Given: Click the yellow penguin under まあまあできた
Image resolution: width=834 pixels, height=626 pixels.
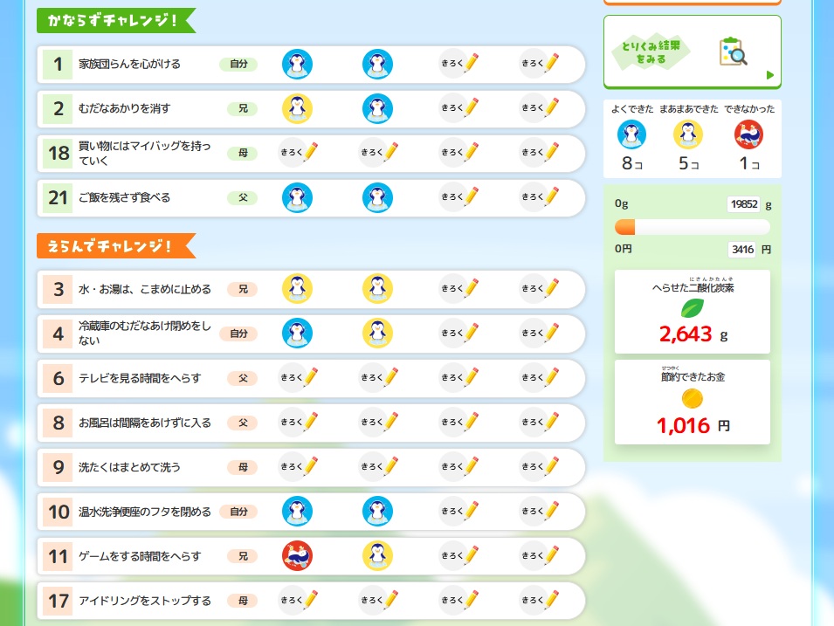Looking at the screenshot, I should pyautogui.click(x=688, y=134).
